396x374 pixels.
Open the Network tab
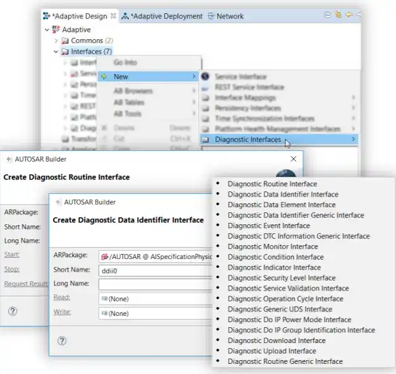[225, 16]
